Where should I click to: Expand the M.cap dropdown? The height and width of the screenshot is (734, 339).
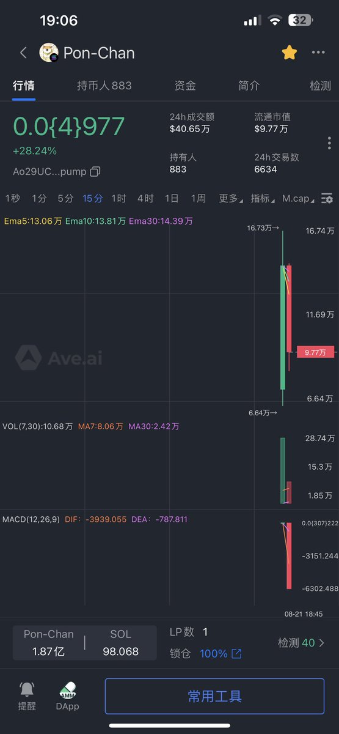[299, 199]
